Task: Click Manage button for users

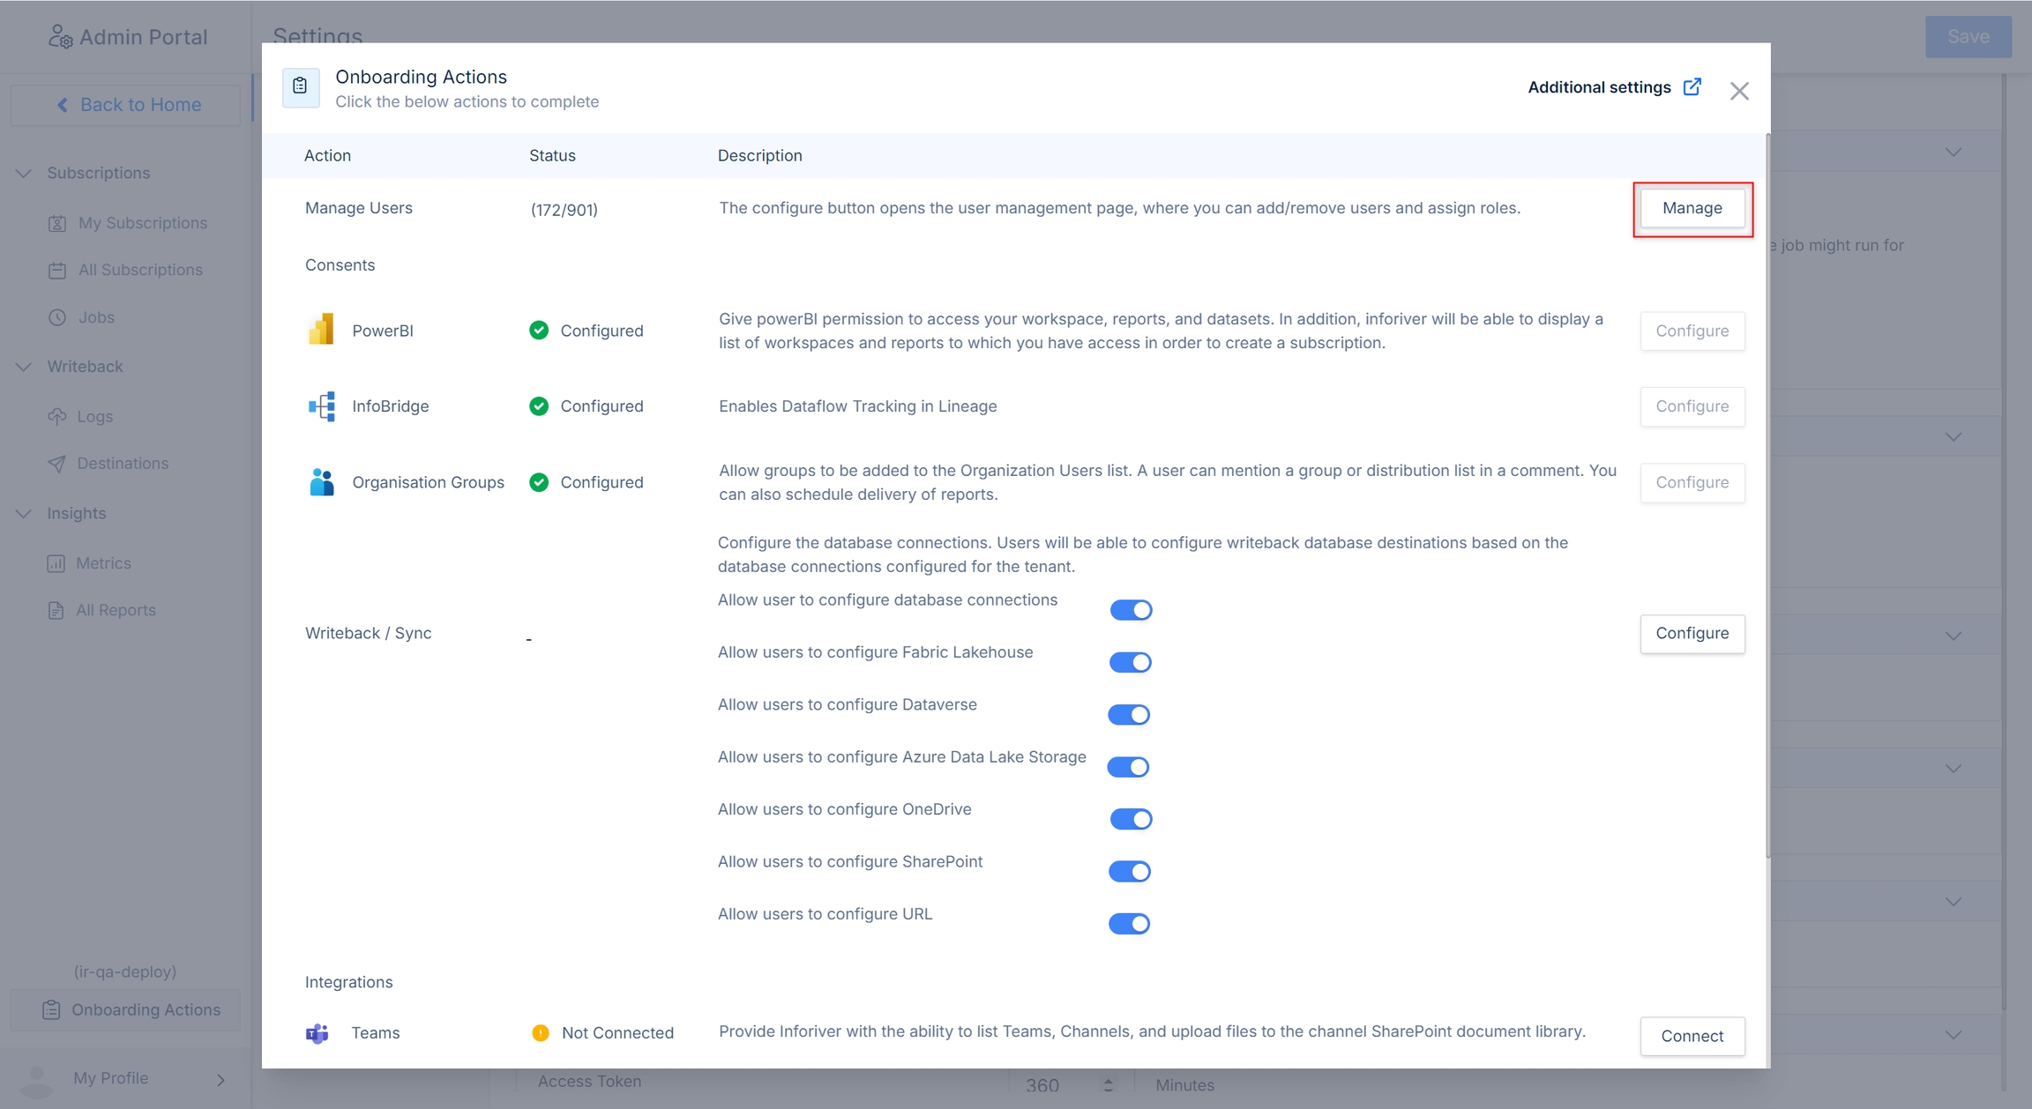Action: [x=1692, y=208]
